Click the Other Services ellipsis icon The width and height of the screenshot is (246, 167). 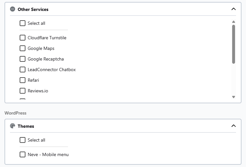(x=13, y=9)
